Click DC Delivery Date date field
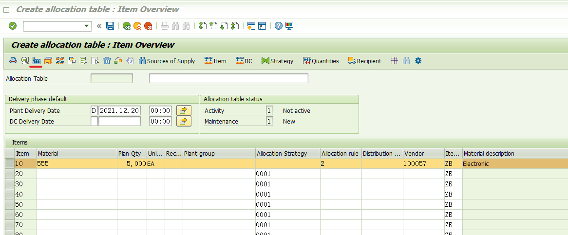The height and width of the screenshot is (235, 568). coord(119,121)
